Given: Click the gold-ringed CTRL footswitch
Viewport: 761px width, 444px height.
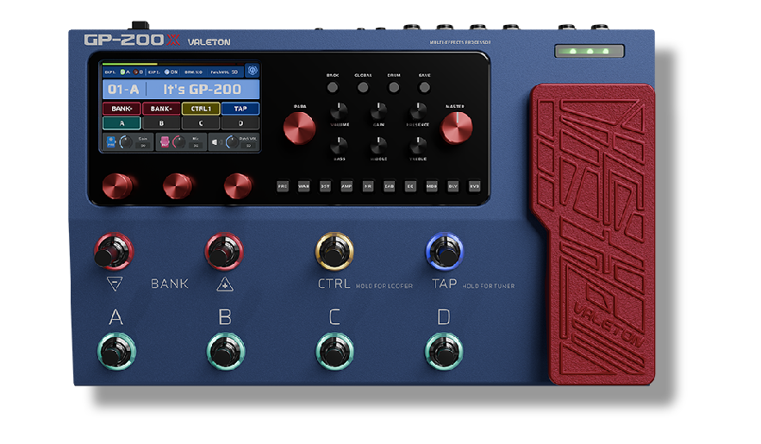Looking at the screenshot, I should 334,252.
